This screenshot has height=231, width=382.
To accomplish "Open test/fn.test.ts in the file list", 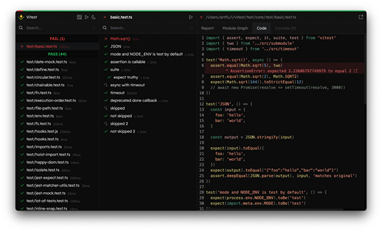I will click(57, 93).
